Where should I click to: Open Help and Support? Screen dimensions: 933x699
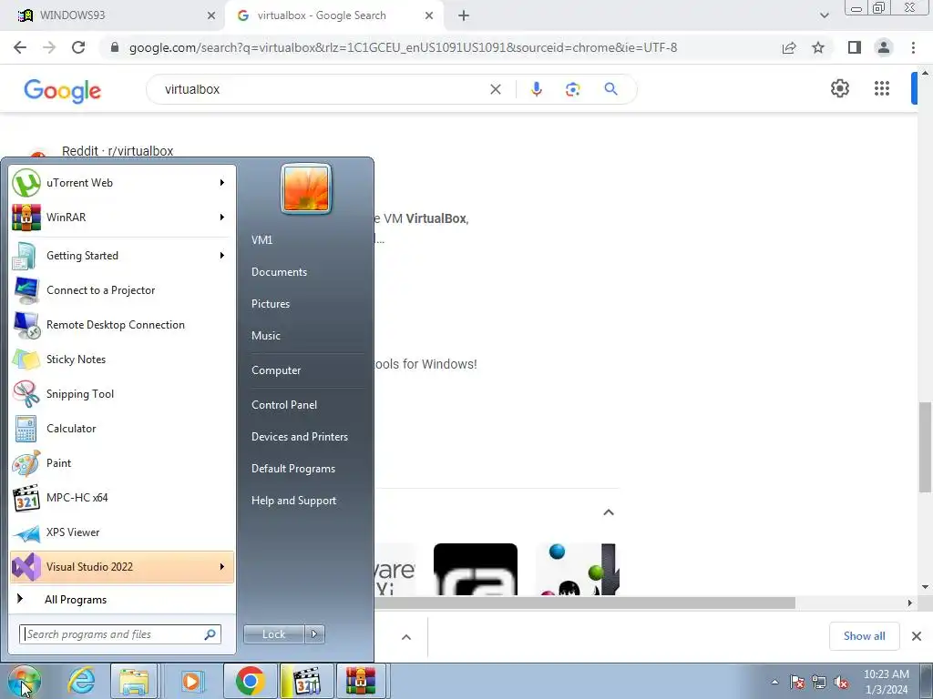click(294, 501)
